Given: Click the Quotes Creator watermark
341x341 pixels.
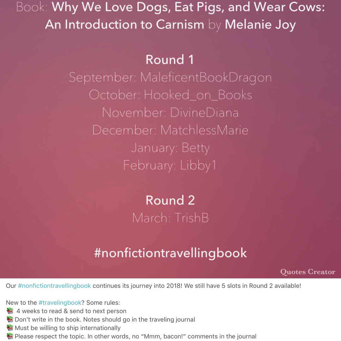Looking at the screenshot, I should [308, 272].
